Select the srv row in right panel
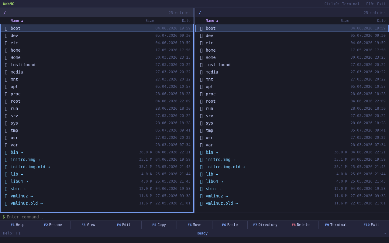The height and width of the screenshot is (243, 389). click(x=292, y=116)
